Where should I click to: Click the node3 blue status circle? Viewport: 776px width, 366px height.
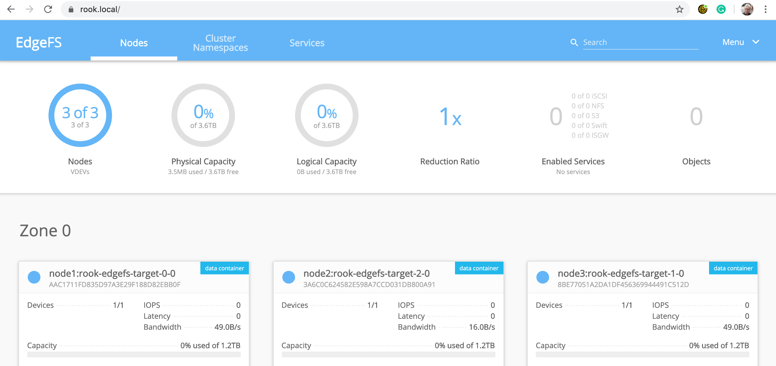(542, 277)
